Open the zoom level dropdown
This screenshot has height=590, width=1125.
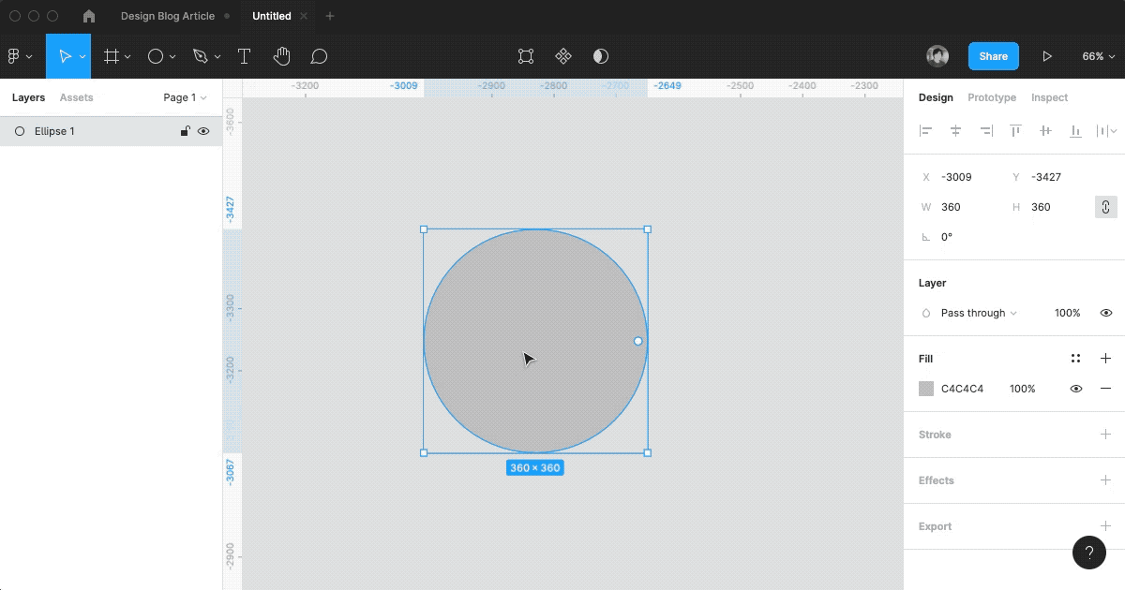[1098, 56]
